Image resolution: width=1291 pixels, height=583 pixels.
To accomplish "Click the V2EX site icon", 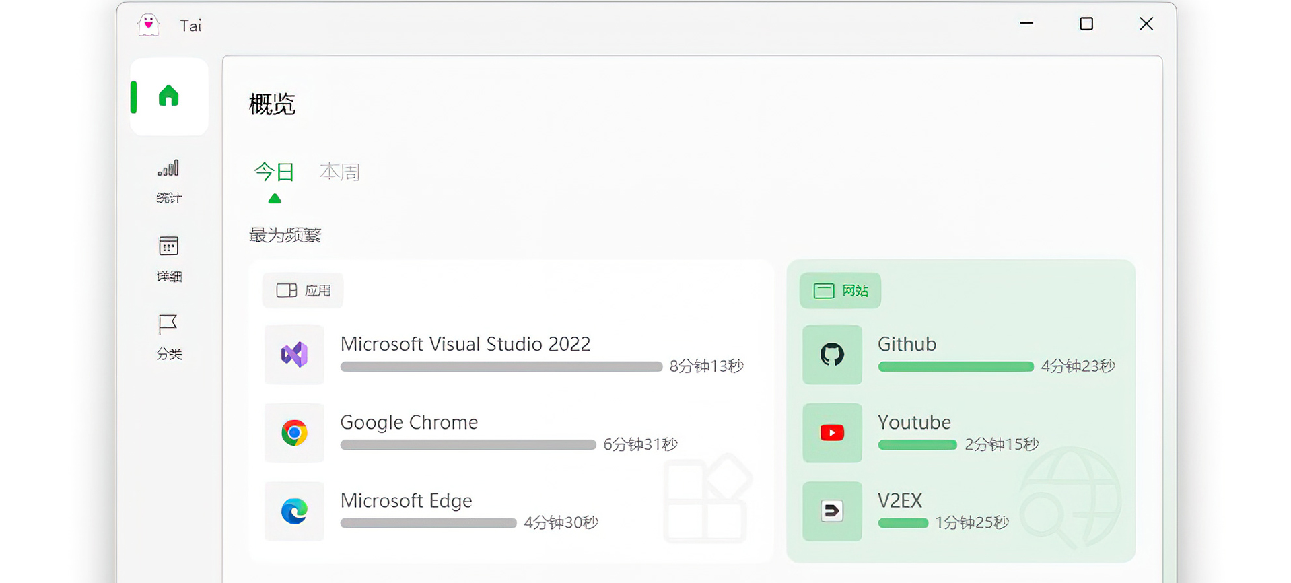I will tap(832, 511).
